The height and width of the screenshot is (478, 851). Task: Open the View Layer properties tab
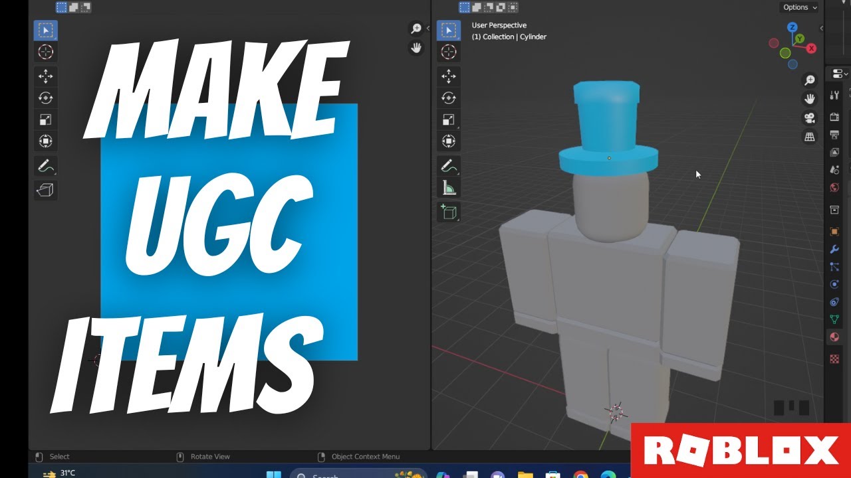coord(834,152)
